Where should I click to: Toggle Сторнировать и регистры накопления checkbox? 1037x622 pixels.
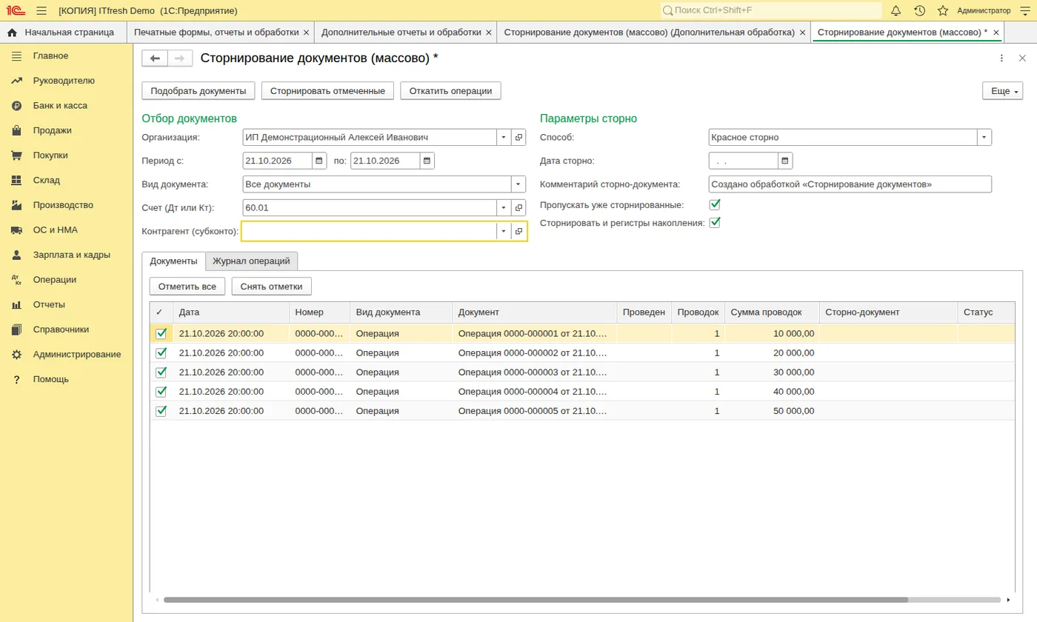(x=715, y=222)
